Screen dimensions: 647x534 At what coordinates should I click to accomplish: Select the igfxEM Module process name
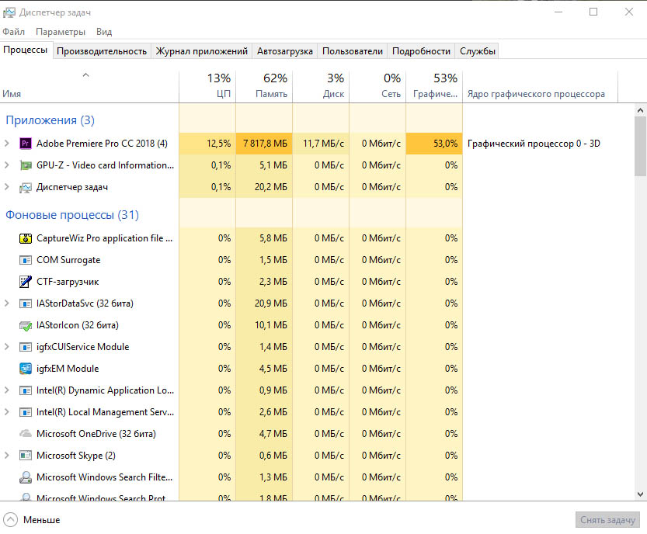68,369
